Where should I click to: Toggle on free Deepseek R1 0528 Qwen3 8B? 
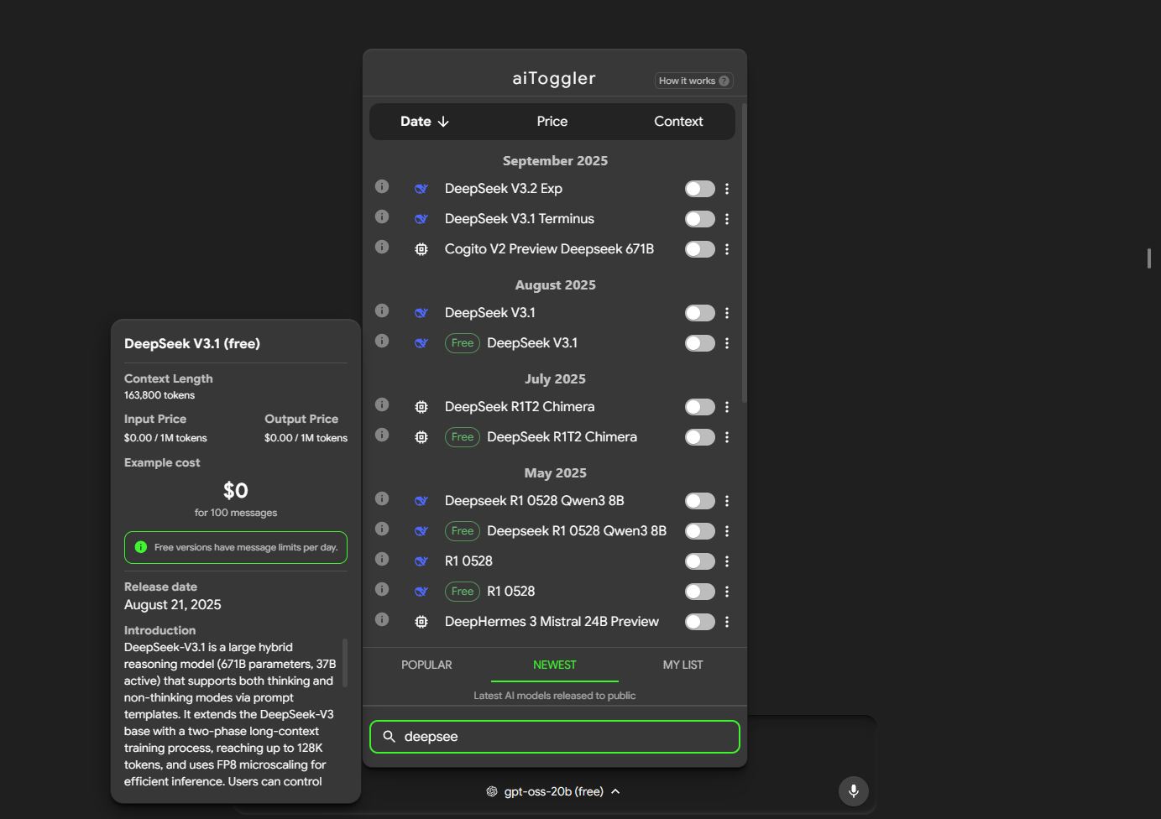point(699,531)
